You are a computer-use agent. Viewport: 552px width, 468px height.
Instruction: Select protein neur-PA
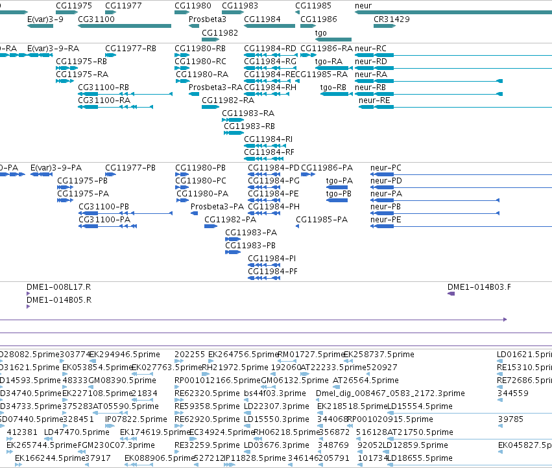[386, 194]
